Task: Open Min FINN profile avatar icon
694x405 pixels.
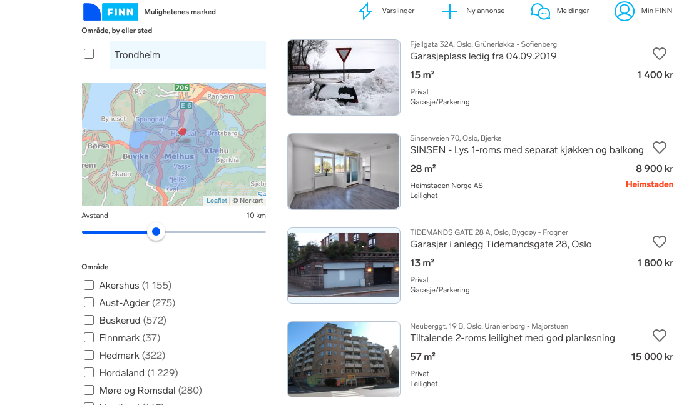Action: pos(624,11)
